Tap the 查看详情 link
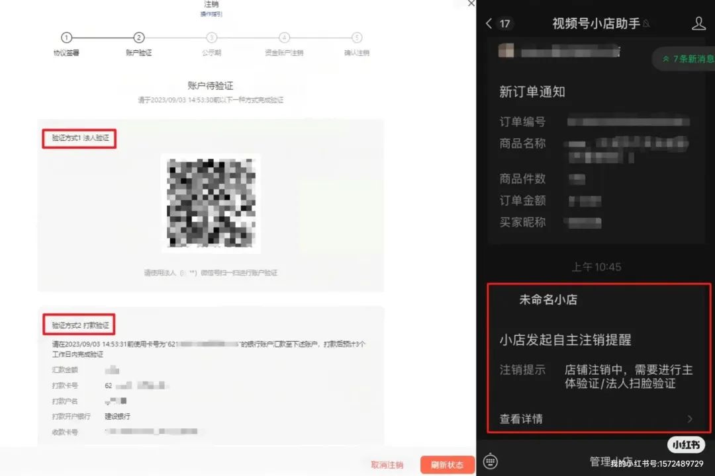The width and height of the screenshot is (715, 476). pos(520,418)
